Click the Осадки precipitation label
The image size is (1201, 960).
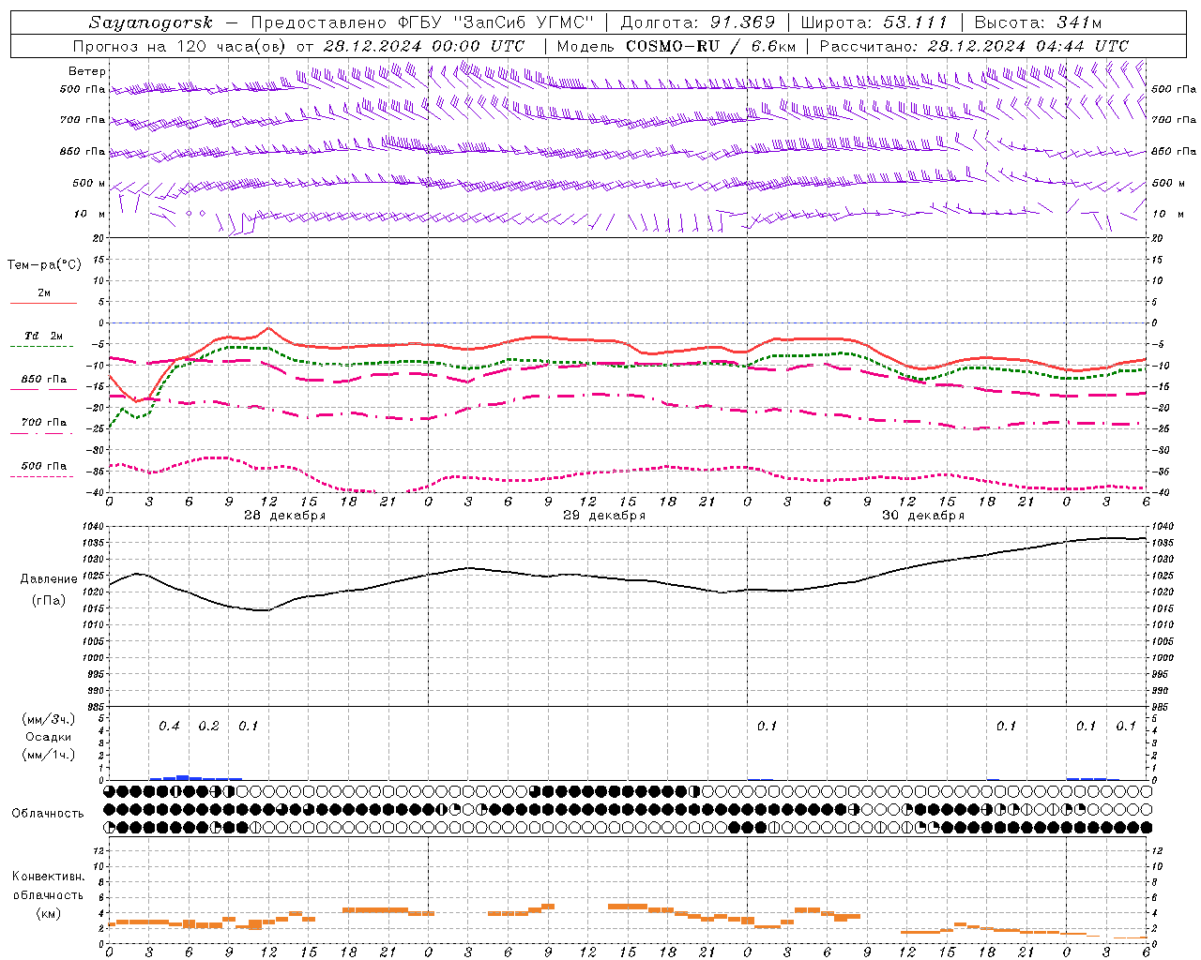pos(48,737)
